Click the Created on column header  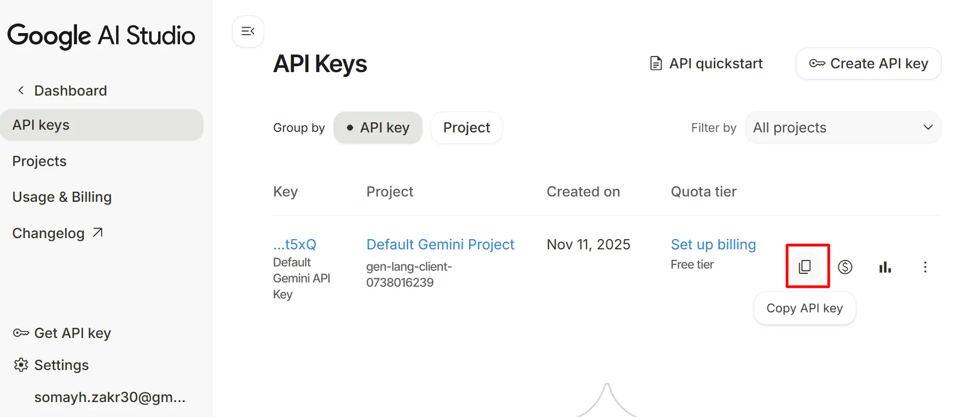coord(583,192)
